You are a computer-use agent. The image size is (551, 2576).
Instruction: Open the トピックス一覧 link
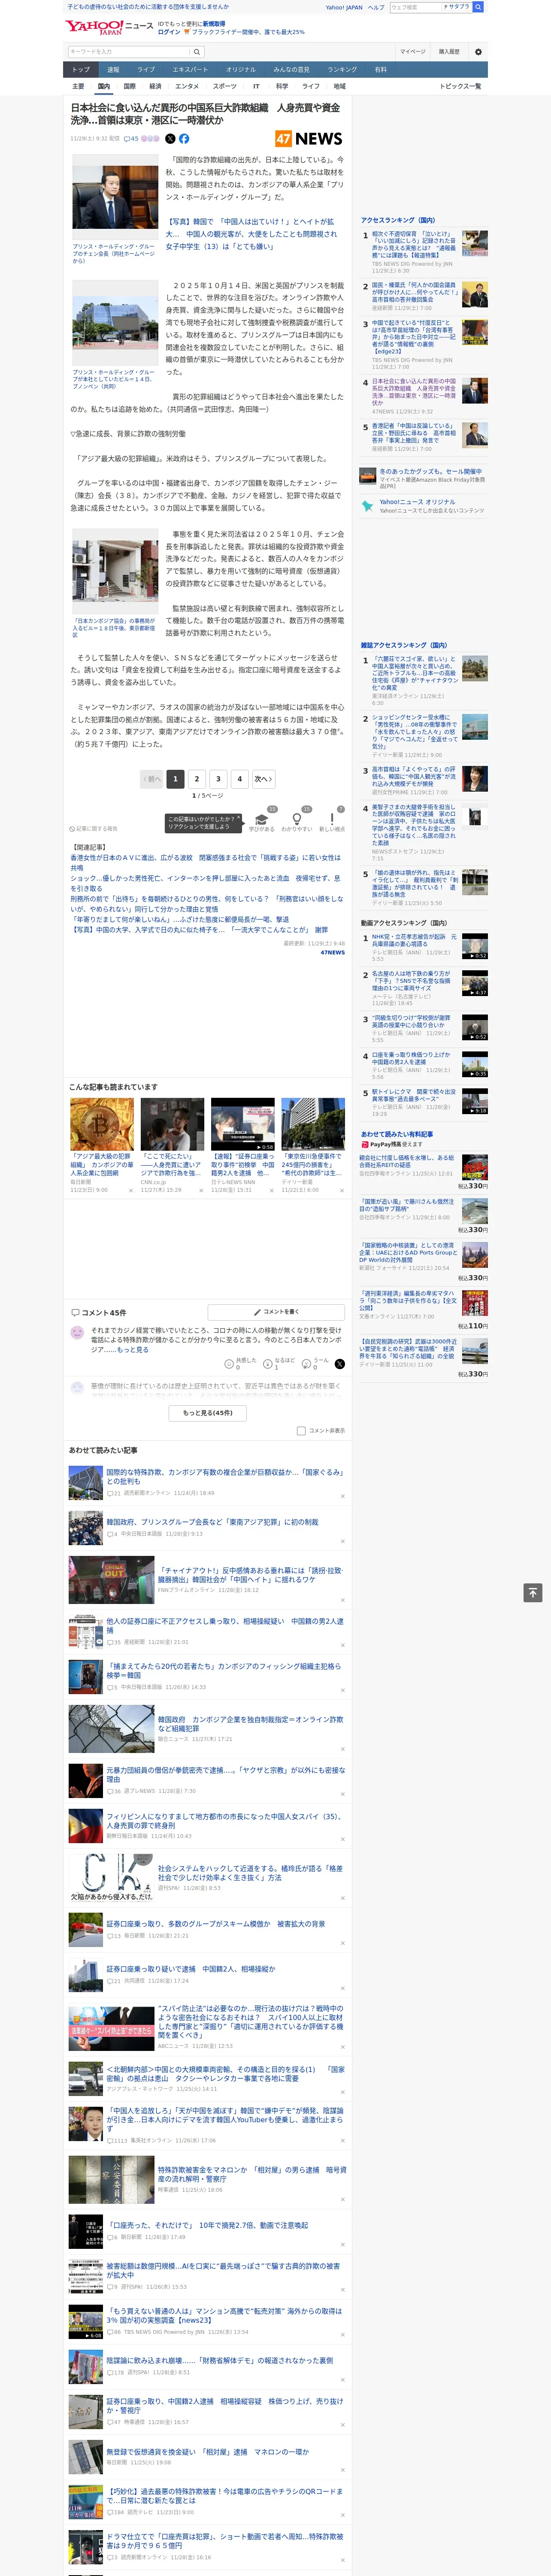click(460, 86)
